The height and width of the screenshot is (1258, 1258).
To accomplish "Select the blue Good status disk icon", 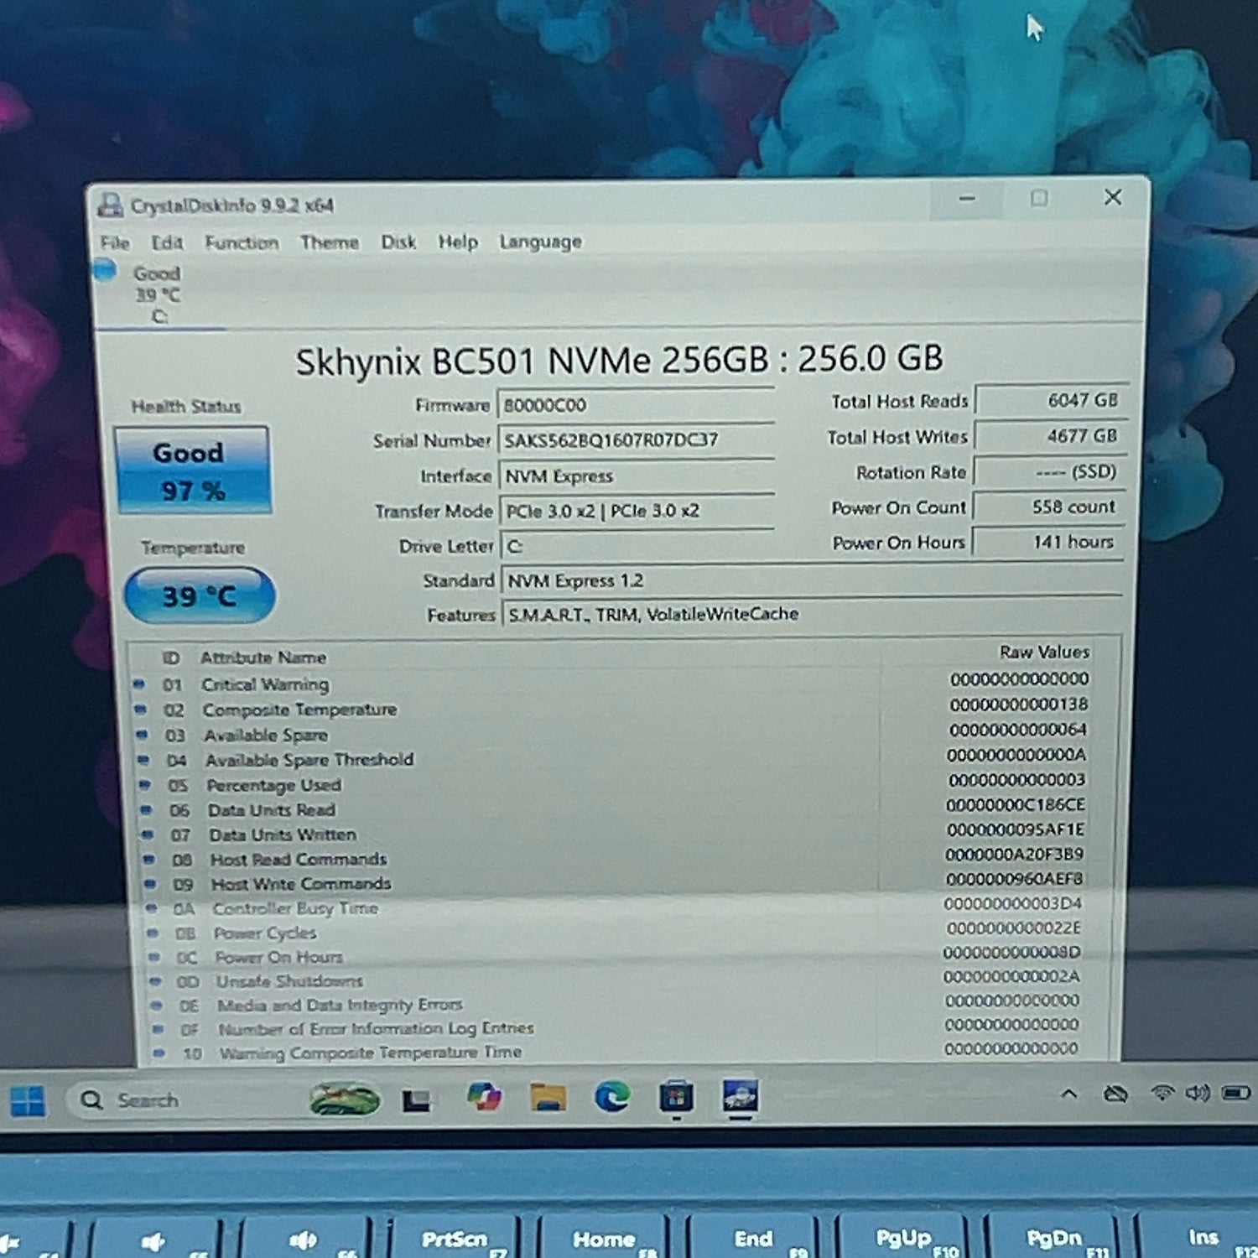I will coord(105,271).
